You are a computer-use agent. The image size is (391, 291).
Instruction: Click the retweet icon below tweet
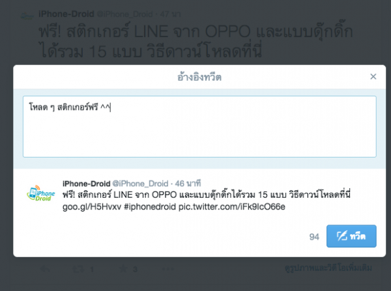pyautogui.click(x=78, y=269)
